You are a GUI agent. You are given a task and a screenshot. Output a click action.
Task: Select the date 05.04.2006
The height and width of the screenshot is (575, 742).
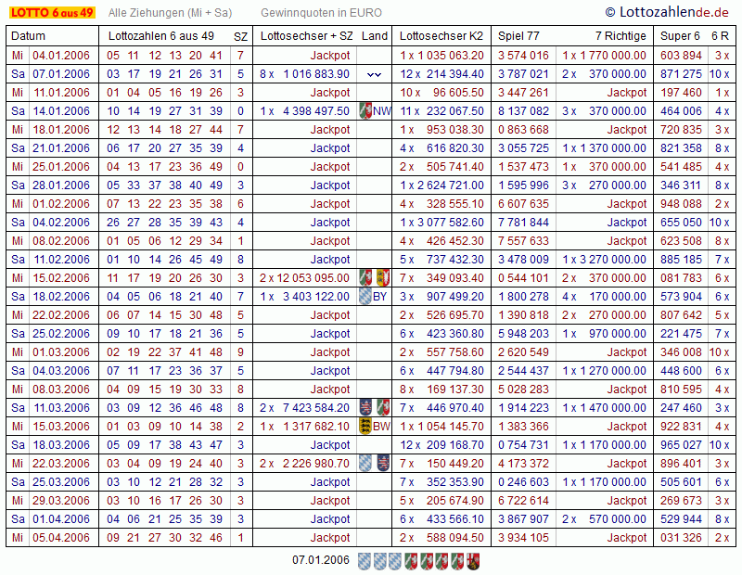pyautogui.click(x=61, y=537)
